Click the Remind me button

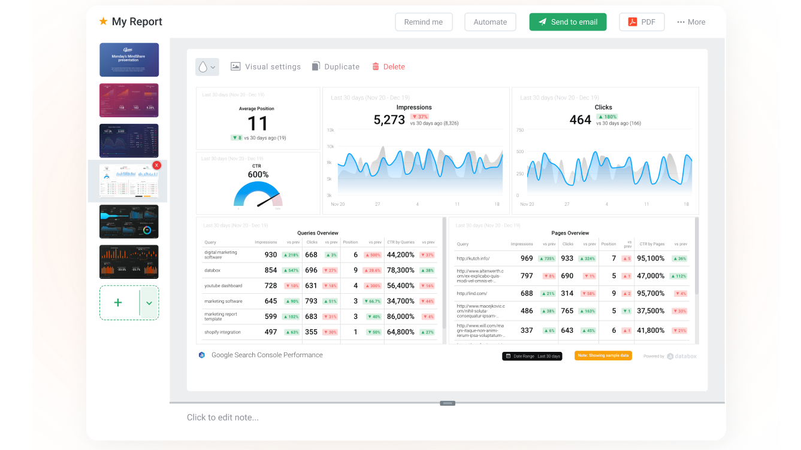[x=424, y=22]
